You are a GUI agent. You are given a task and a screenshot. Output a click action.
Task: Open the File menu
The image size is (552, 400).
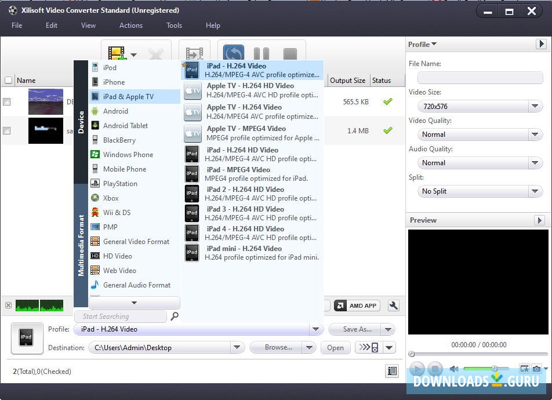click(17, 26)
